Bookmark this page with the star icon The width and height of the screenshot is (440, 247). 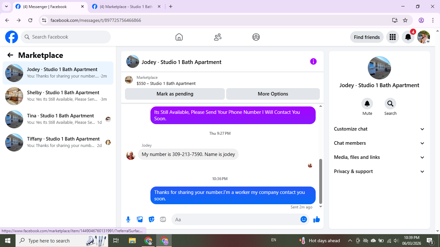click(405, 20)
